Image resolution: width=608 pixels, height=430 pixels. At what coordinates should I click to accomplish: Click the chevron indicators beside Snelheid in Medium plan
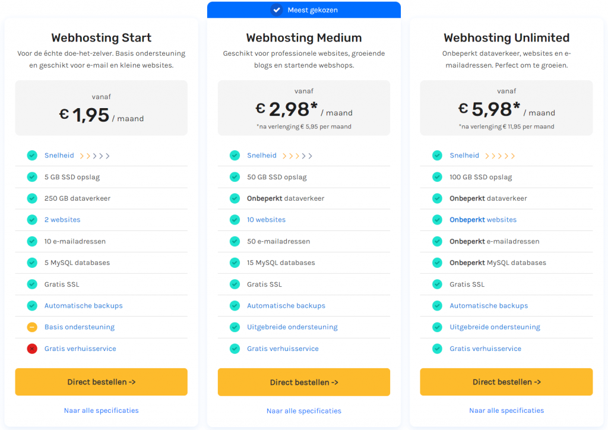click(x=297, y=155)
